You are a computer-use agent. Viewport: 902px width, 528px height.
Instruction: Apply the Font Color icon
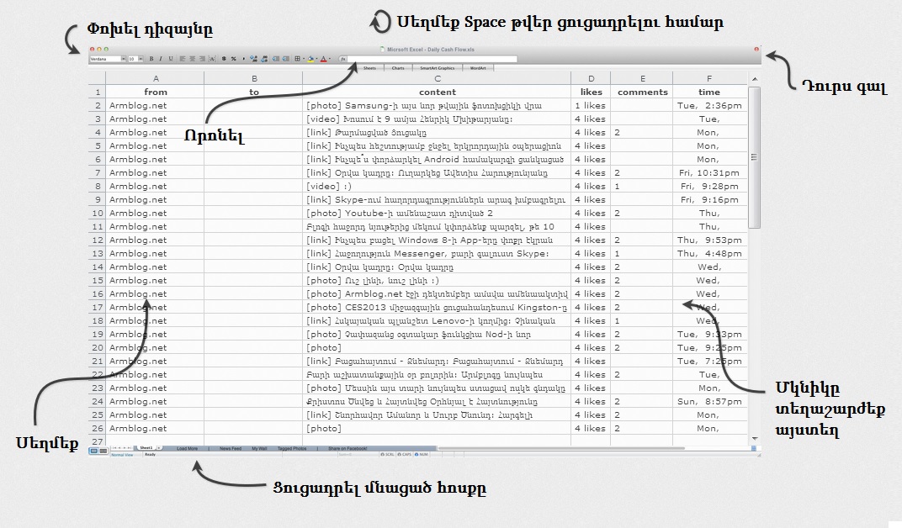tap(324, 59)
